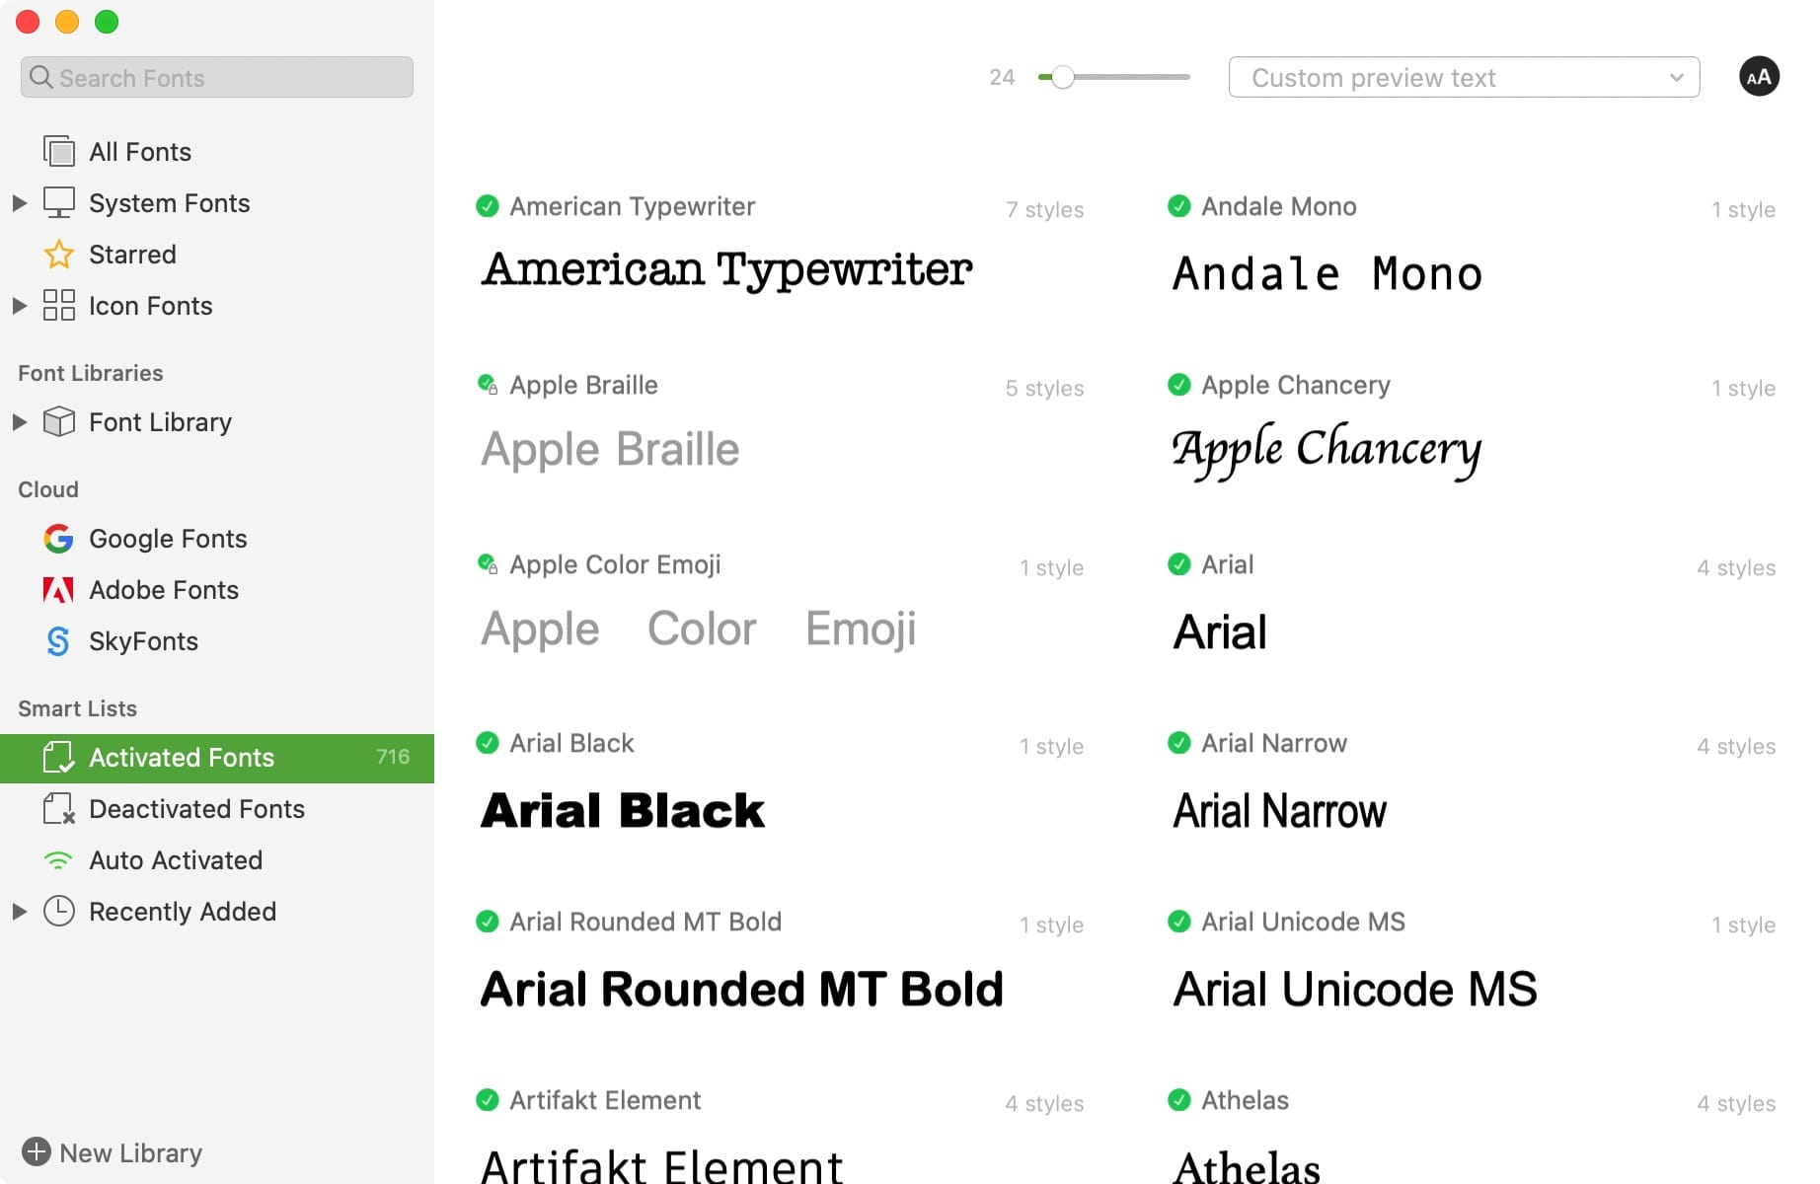Screen dimensions: 1820x1184
Task: Click the Starred star icon
Action: point(58,255)
